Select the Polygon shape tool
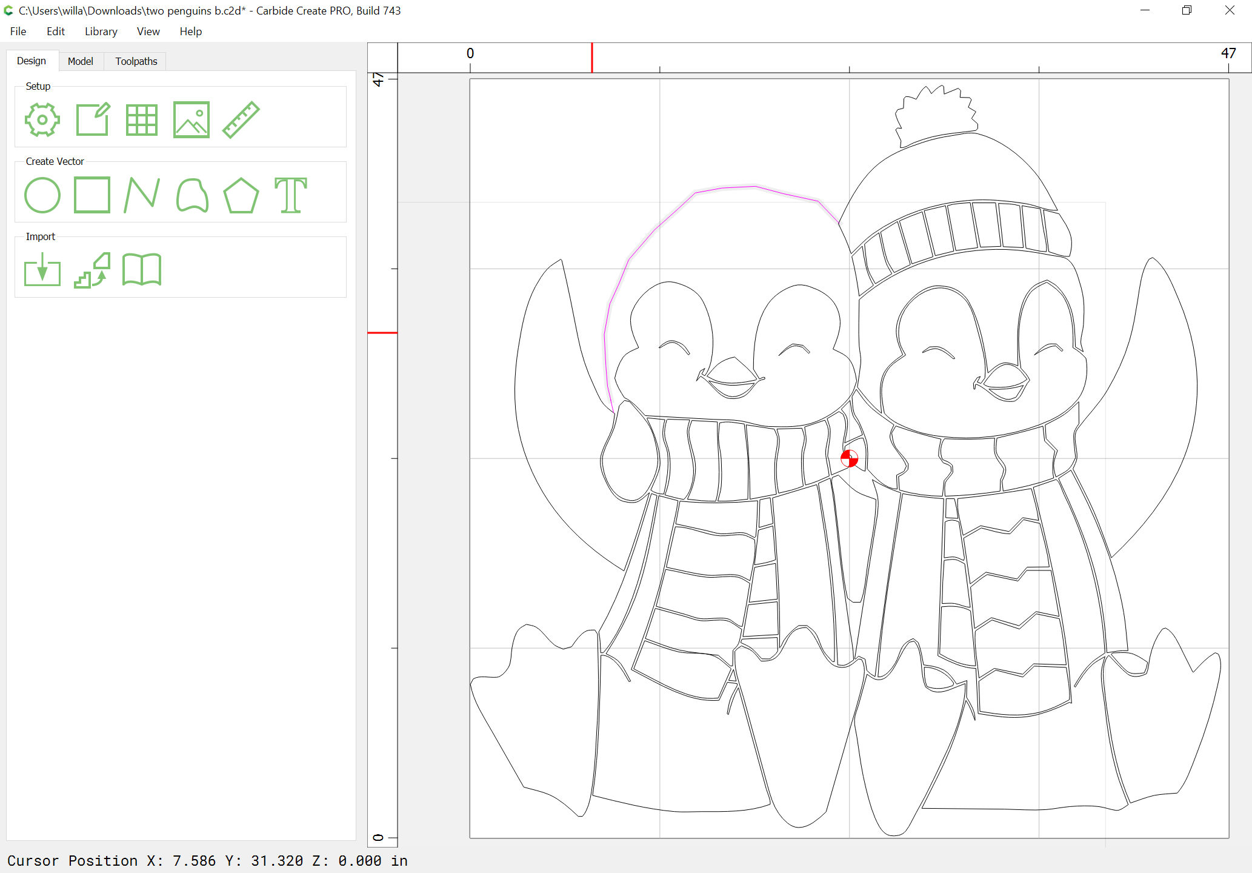 click(x=241, y=195)
